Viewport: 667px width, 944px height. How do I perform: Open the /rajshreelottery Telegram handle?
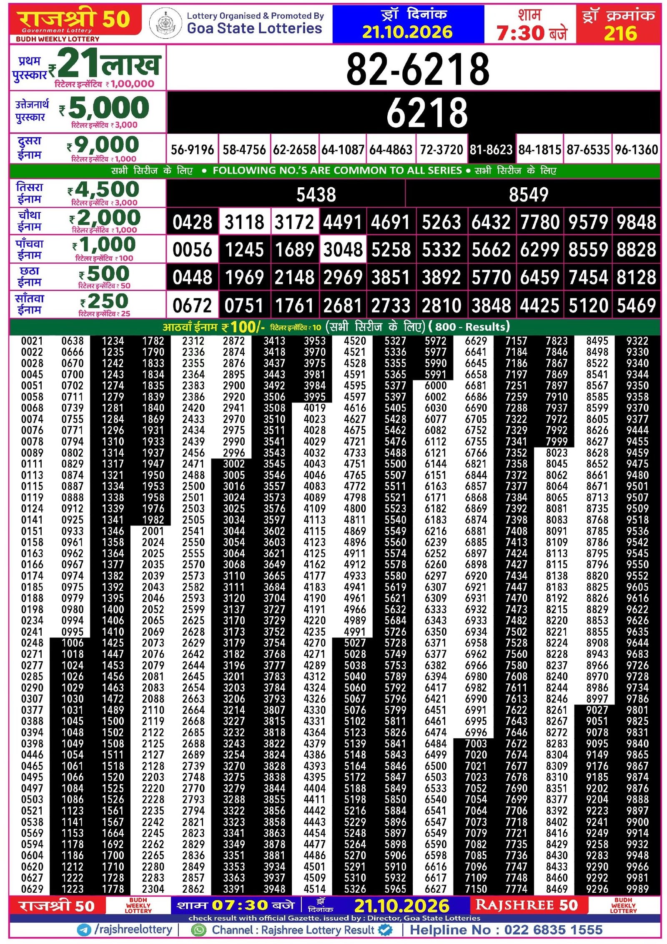click(133, 930)
